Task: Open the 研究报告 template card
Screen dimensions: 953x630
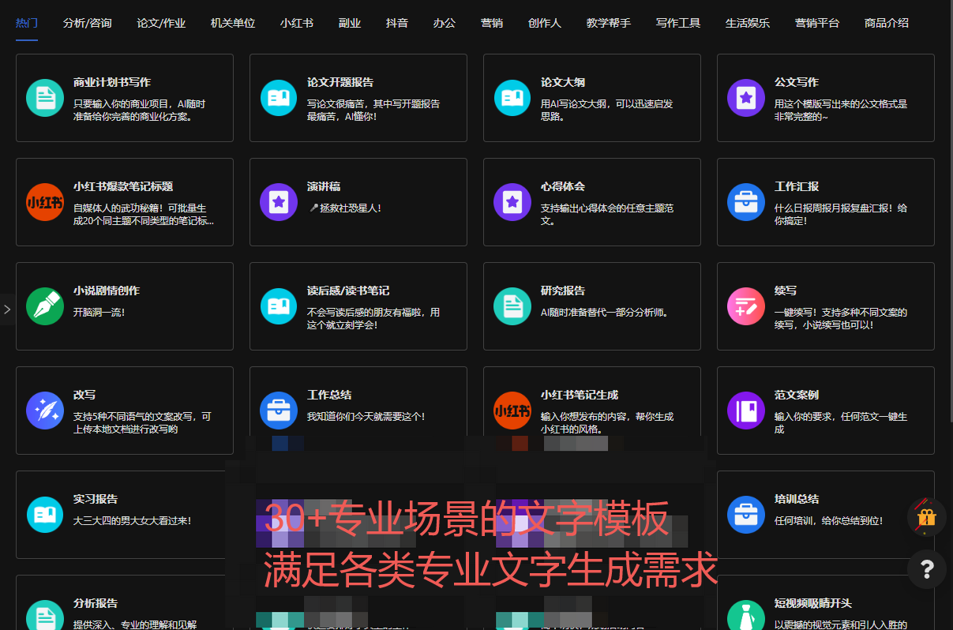Action: point(591,306)
